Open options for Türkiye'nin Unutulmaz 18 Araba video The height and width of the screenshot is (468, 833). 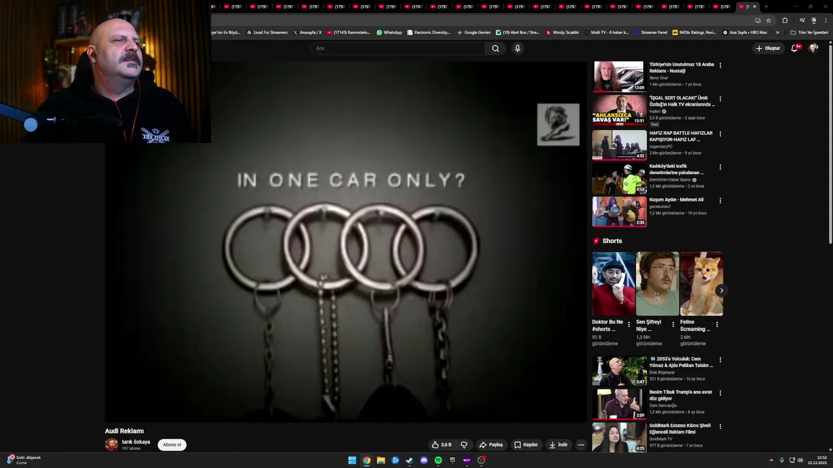720,65
